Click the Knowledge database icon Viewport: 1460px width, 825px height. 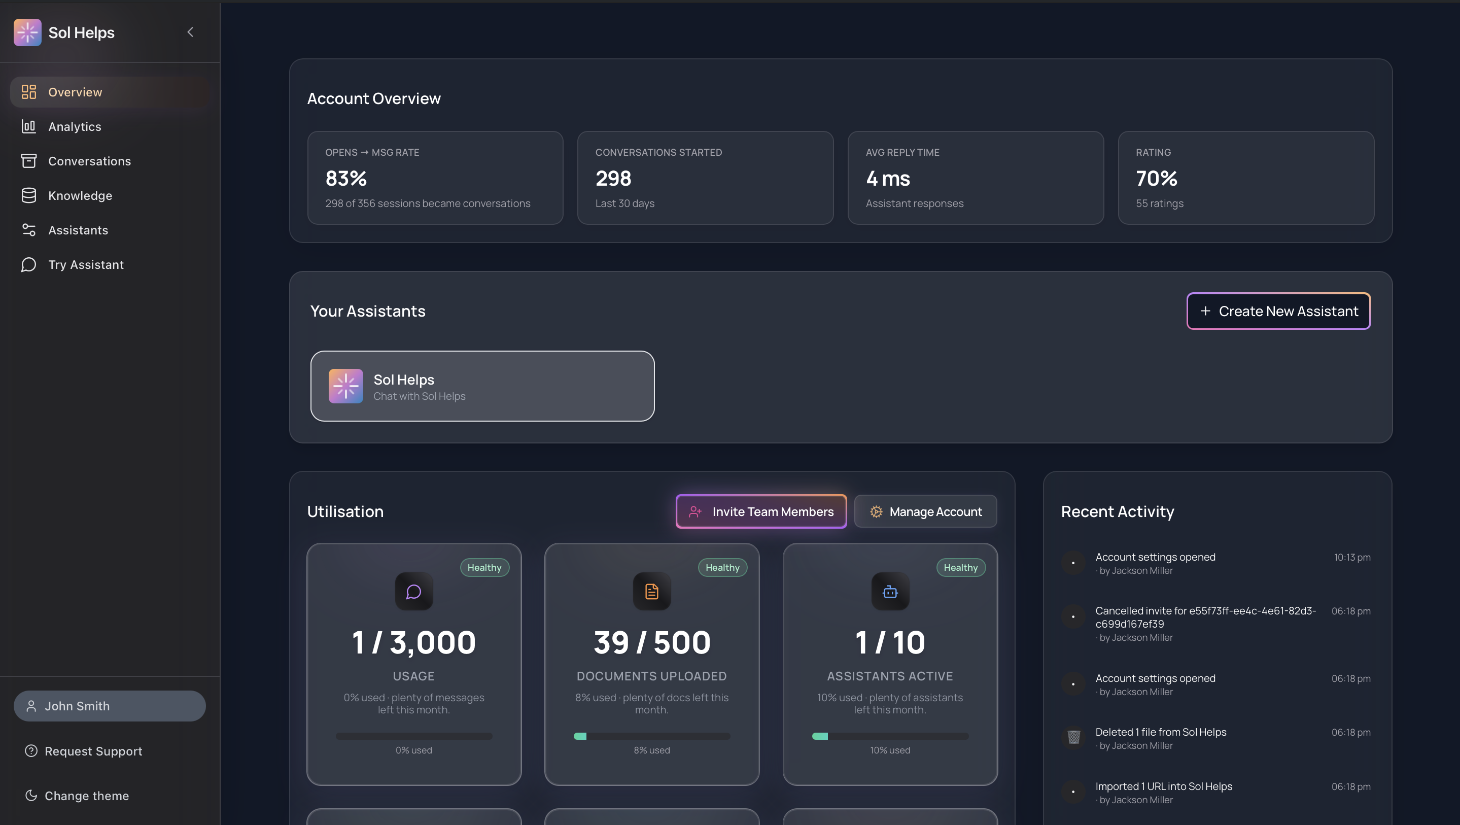[x=28, y=196]
